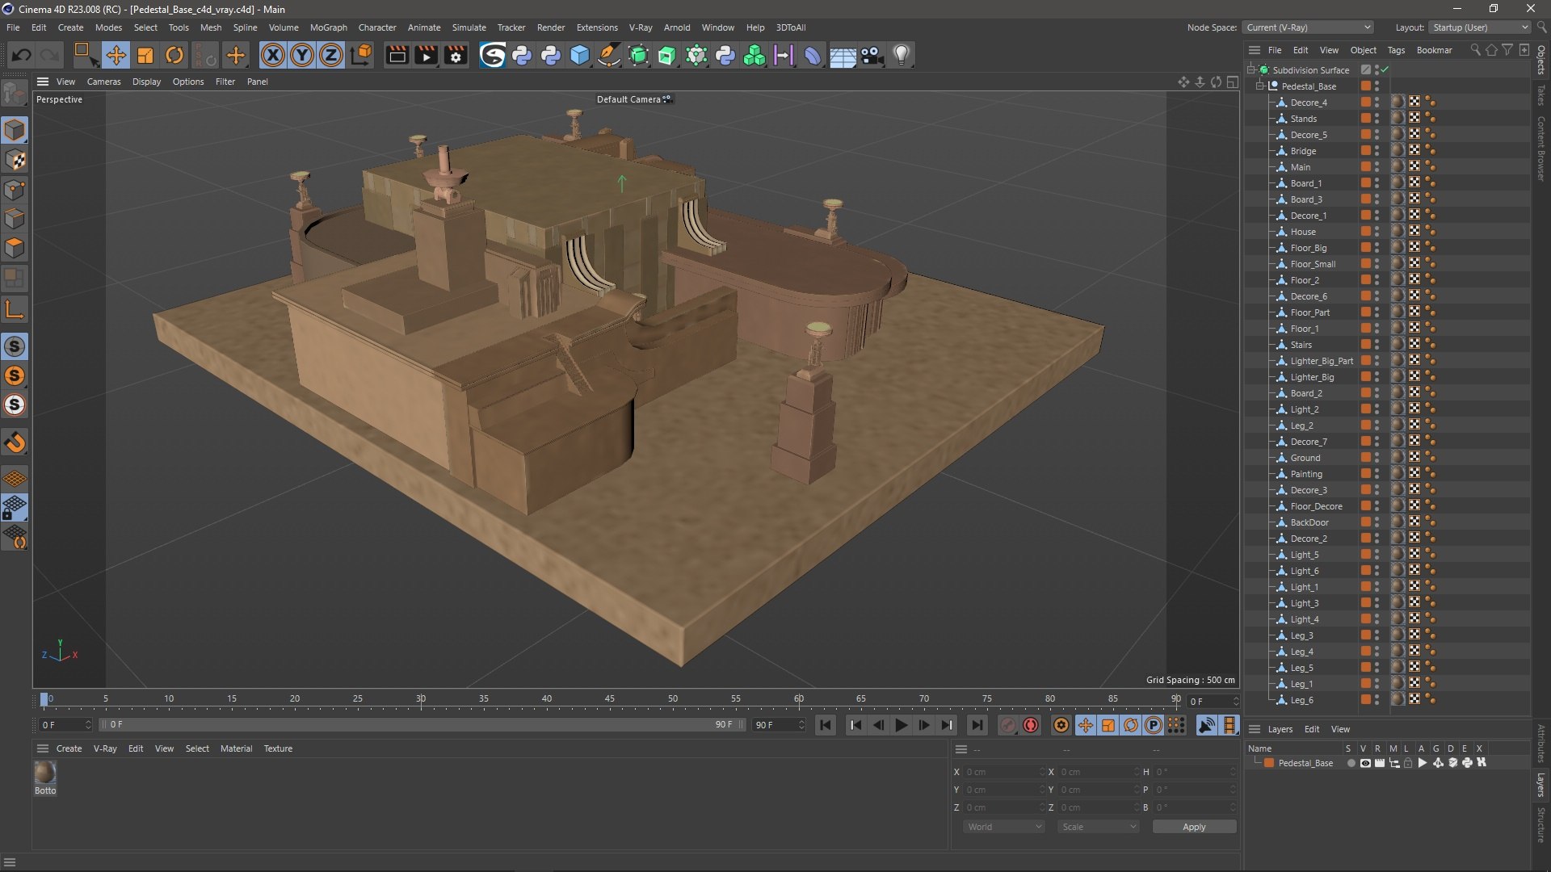Click the Botto material thumbnail
Viewport: 1551px width, 872px height.
[45, 773]
